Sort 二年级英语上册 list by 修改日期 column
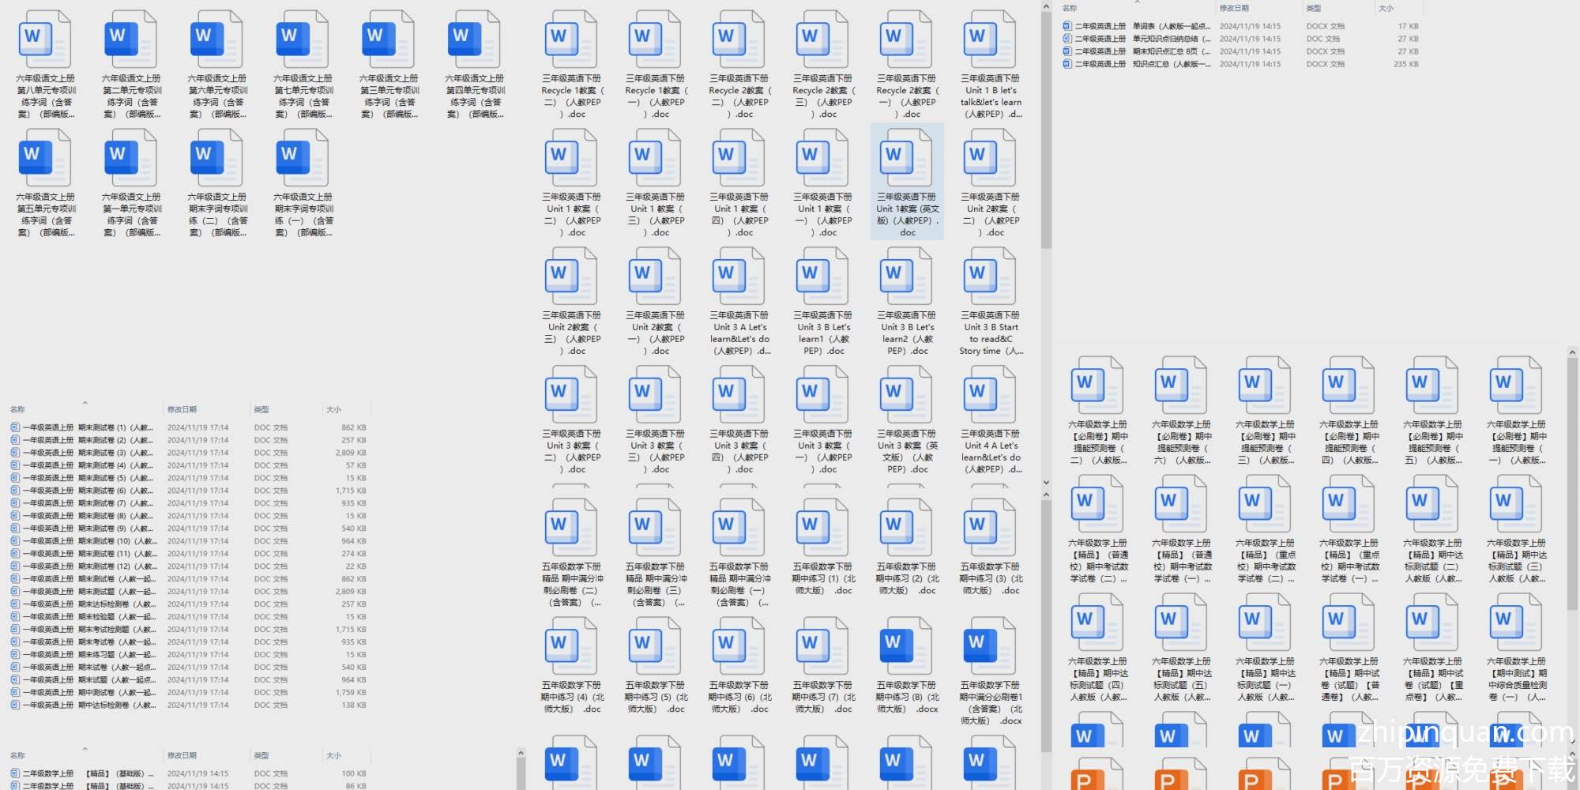Viewport: 1580px width, 790px height. (1234, 8)
